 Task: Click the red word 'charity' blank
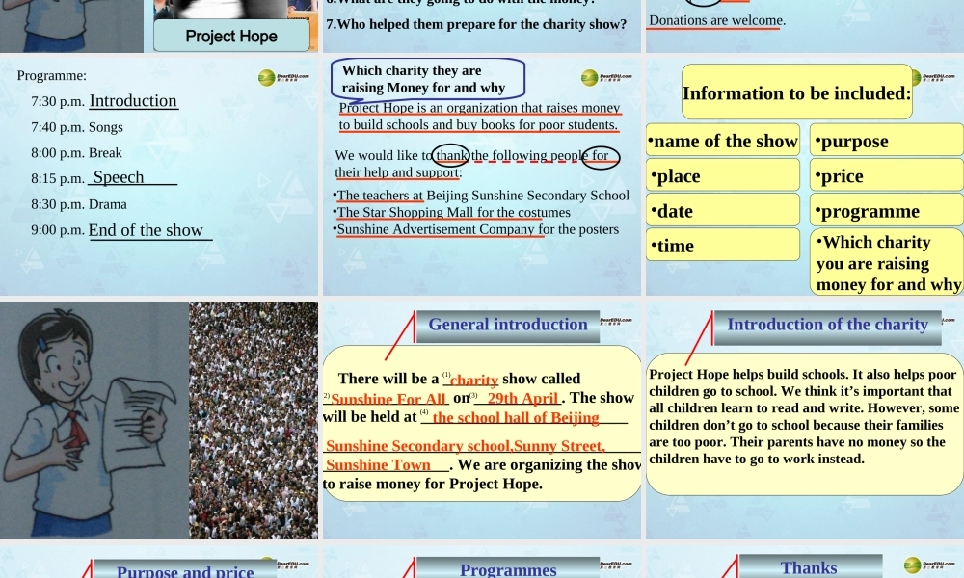pyautogui.click(x=473, y=381)
